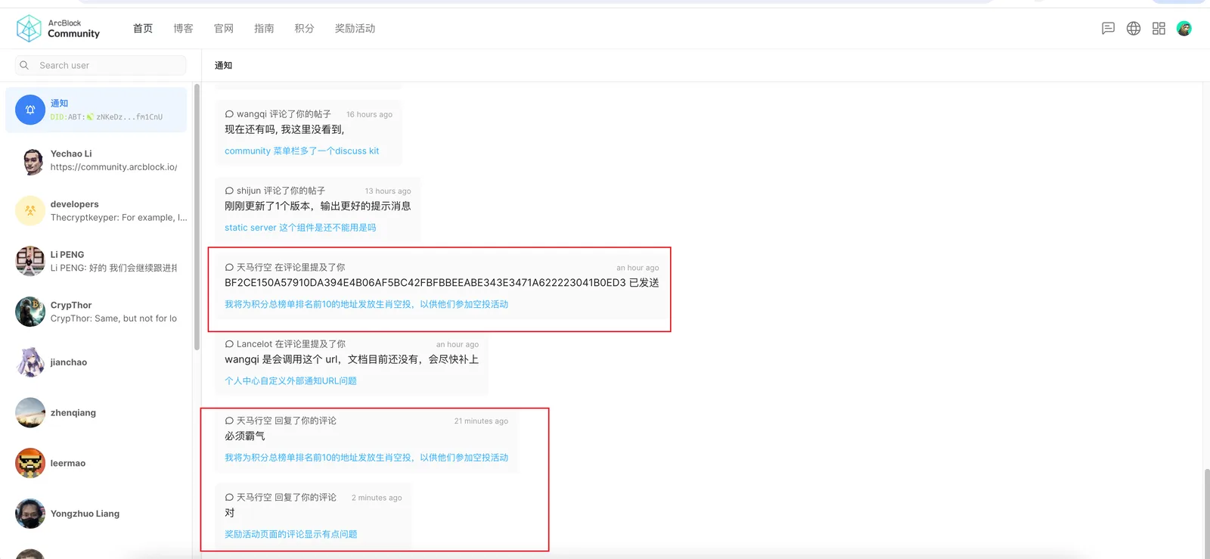Open chat with zhenqiang
The image size is (1210, 559).
[x=96, y=413]
